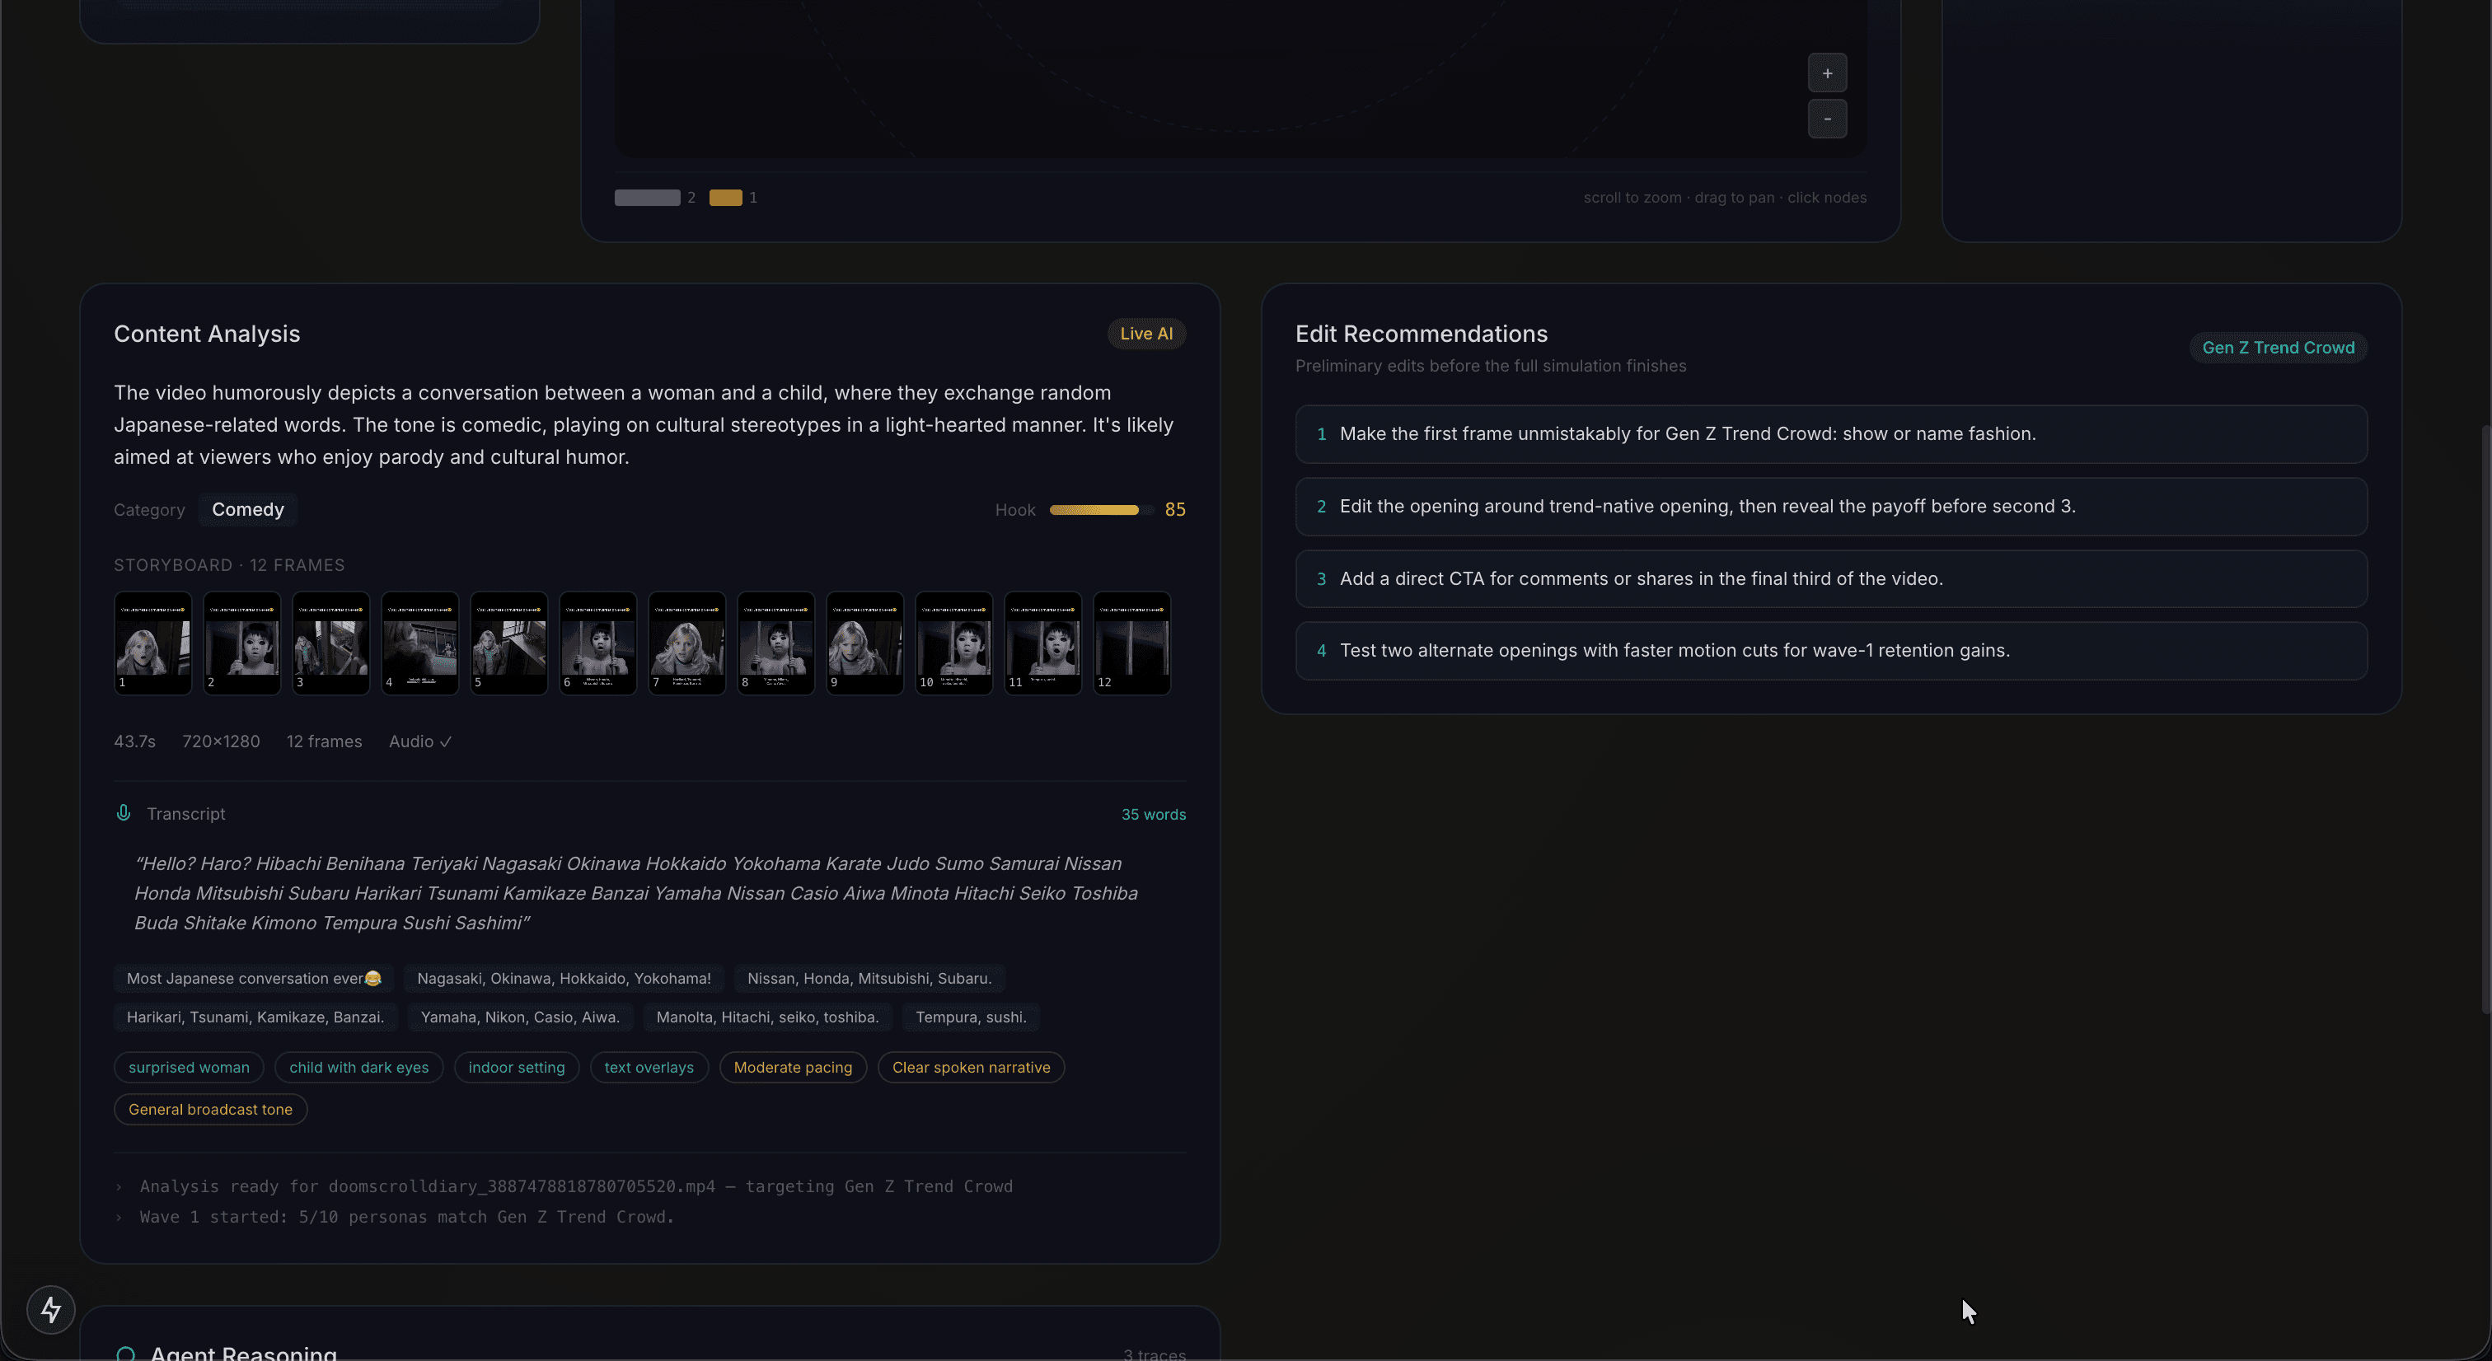The image size is (2492, 1361).
Task: Select recommendation 2 about trend-native opening
Action: pyautogui.click(x=1830, y=506)
